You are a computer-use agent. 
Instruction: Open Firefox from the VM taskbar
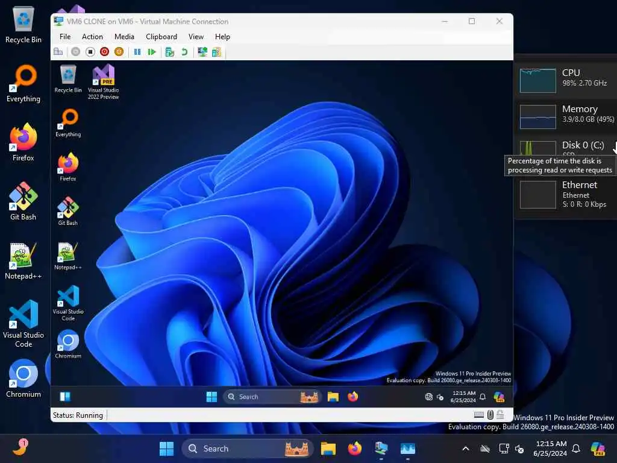click(353, 397)
